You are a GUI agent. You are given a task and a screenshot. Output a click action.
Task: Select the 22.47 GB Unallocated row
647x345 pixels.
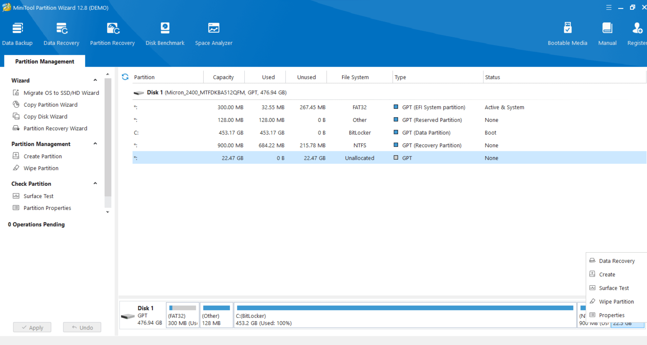(389, 158)
